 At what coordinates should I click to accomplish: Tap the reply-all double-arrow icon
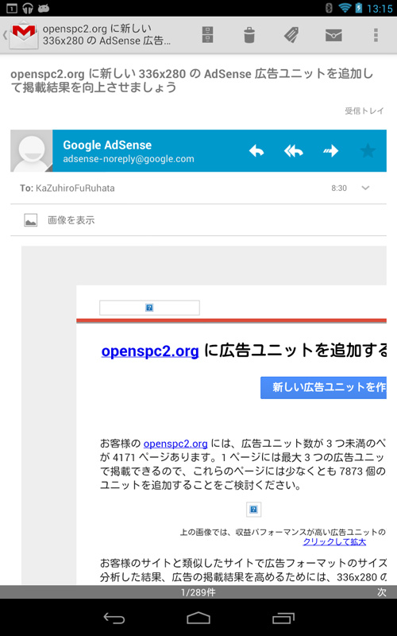[293, 151]
